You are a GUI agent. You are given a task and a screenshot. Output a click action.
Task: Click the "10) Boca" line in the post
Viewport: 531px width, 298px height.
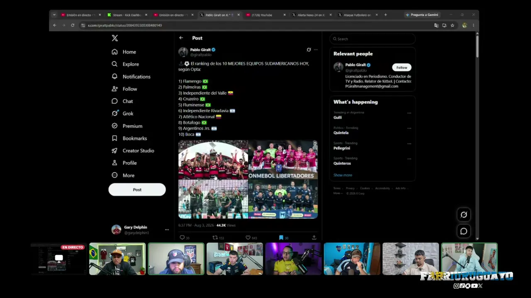click(x=190, y=135)
